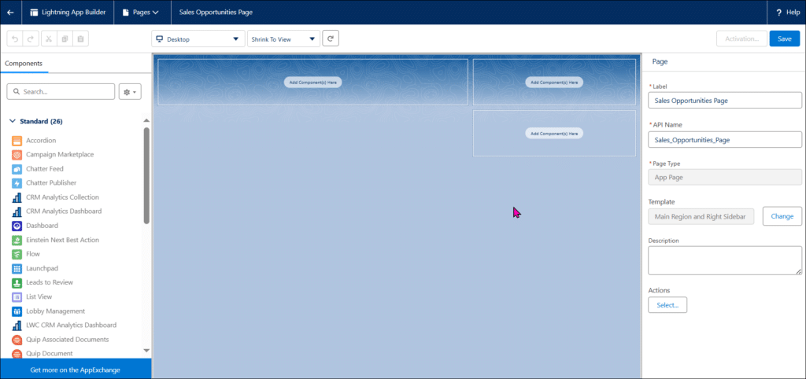Click the Page Type field
Screen dimensions: 806x379
coord(725,178)
